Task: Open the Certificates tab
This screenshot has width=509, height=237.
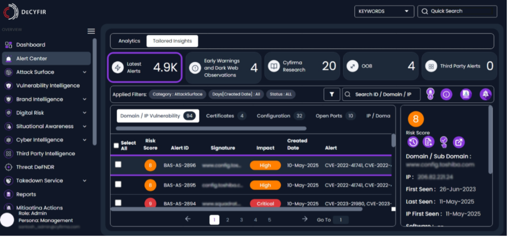Action: [226, 116]
